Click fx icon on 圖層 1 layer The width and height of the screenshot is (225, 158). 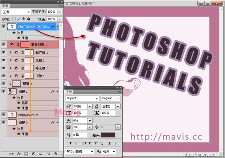[x=53, y=91]
